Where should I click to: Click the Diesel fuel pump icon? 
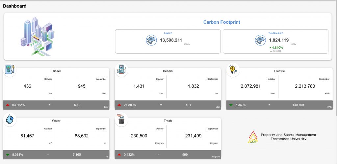pos(9,70)
